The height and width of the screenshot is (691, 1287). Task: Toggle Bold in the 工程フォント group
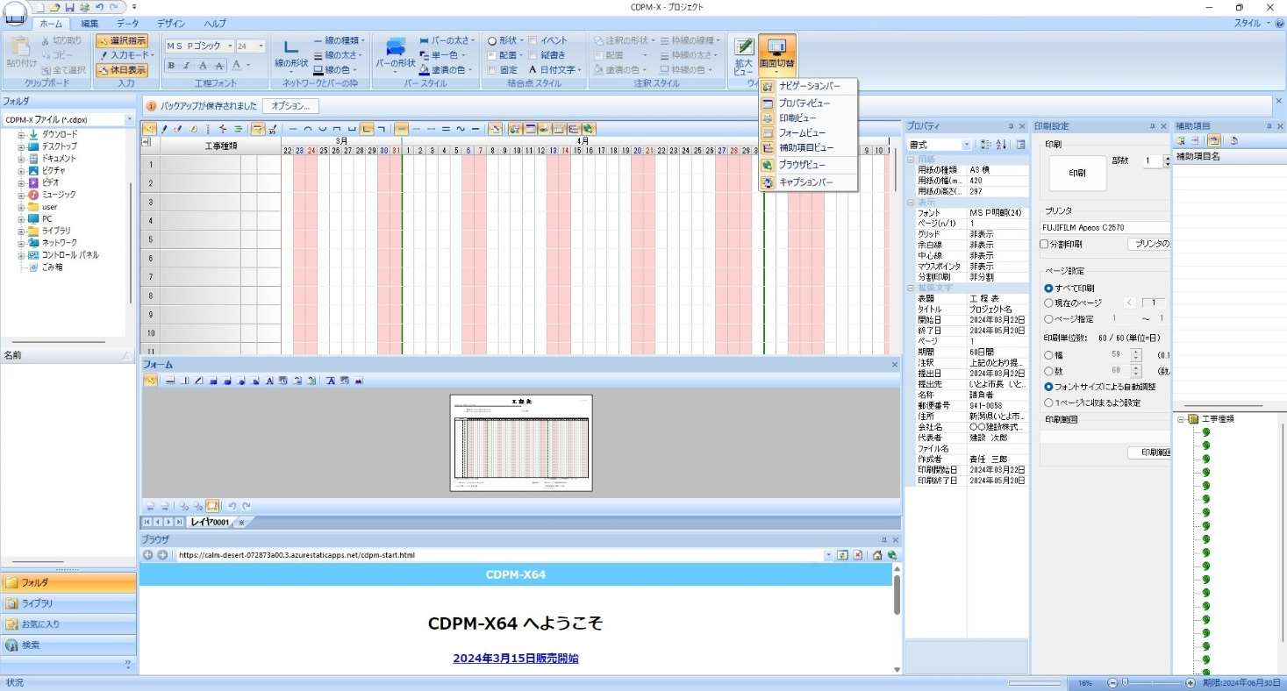click(172, 66)
